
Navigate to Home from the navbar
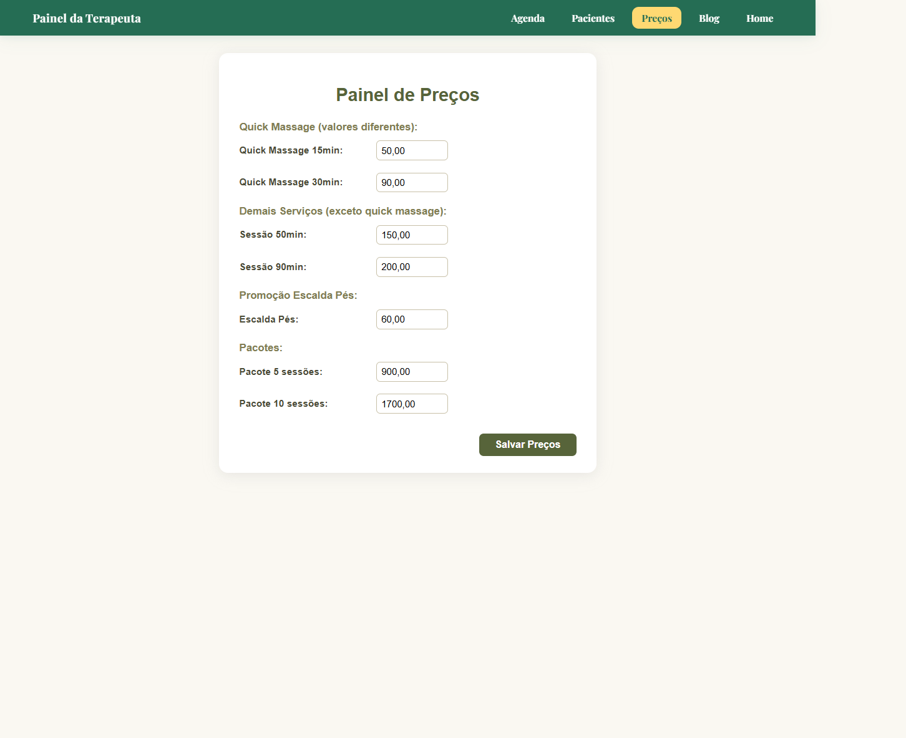tap(759, 18)
